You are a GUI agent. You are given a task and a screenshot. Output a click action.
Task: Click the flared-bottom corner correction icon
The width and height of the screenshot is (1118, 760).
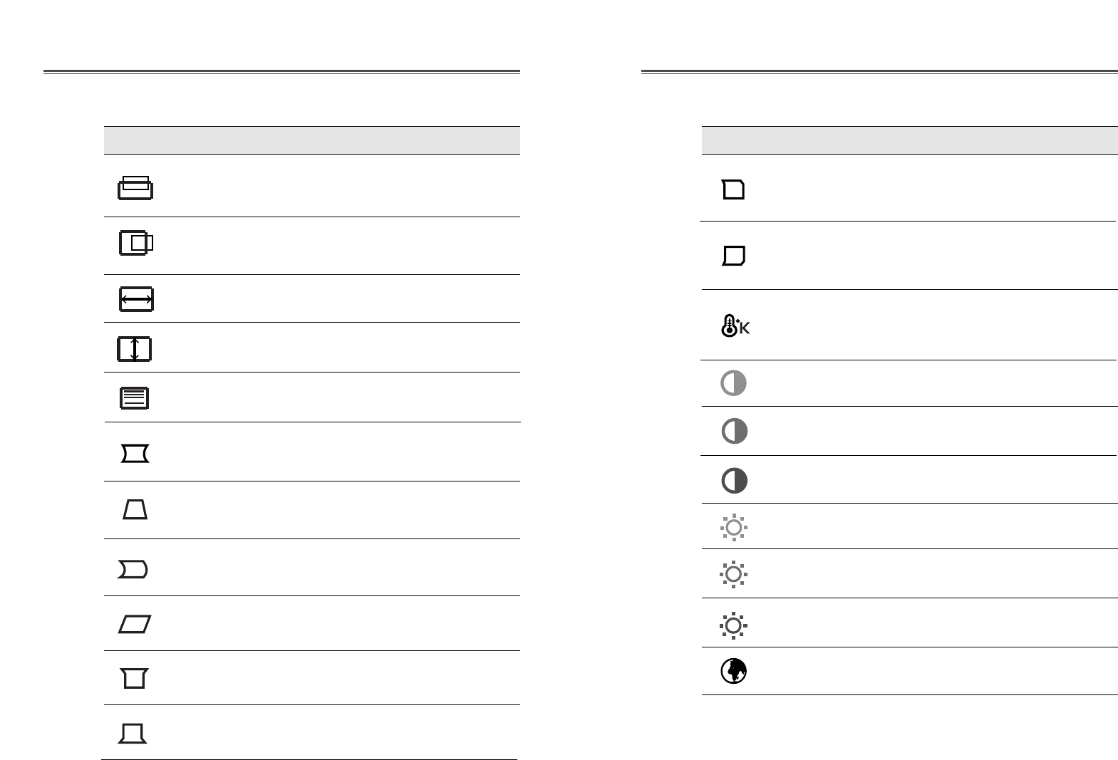point(133,733)
